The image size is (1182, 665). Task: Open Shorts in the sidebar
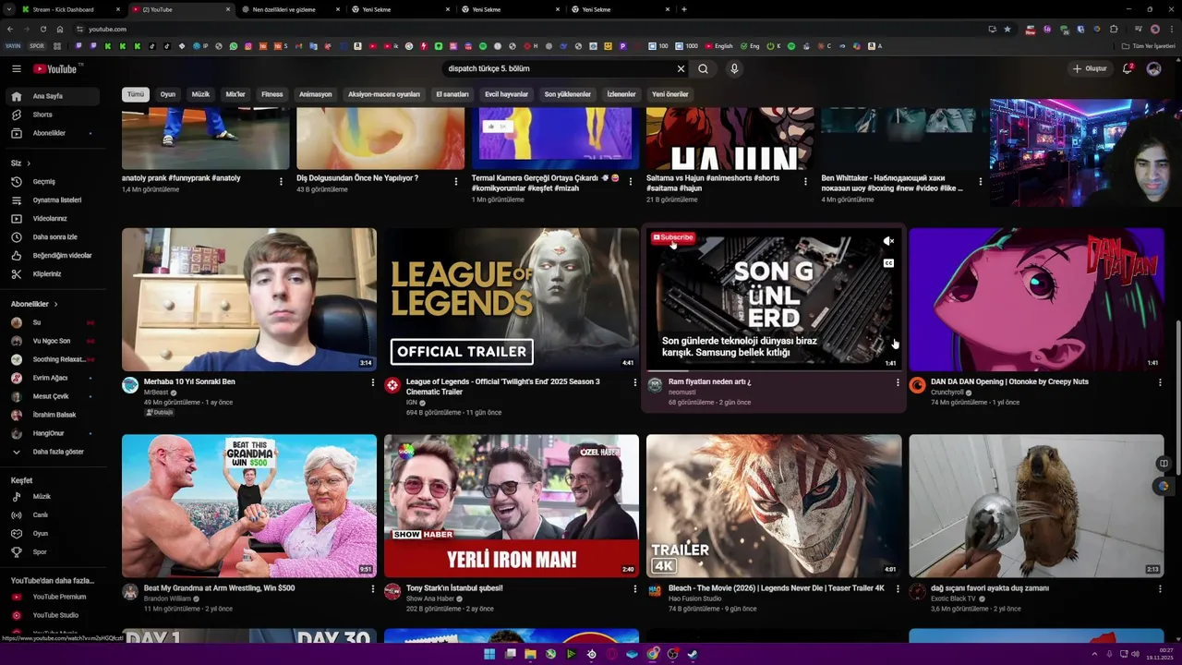53,115
